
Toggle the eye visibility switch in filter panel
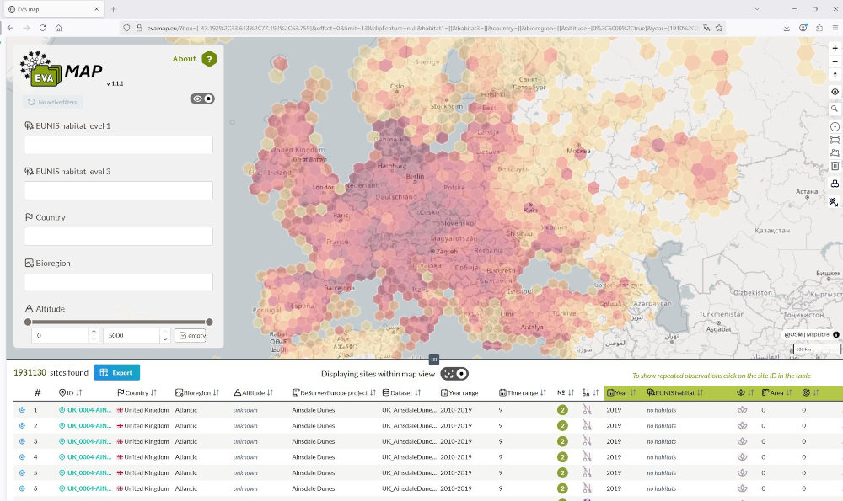coord(202,99)
